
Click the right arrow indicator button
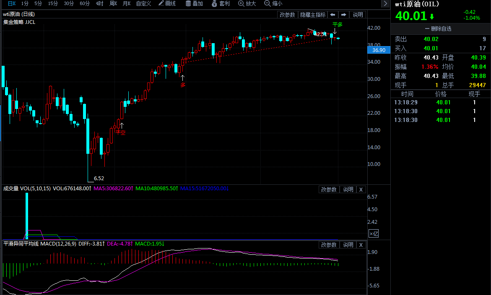tap(344, 15)
